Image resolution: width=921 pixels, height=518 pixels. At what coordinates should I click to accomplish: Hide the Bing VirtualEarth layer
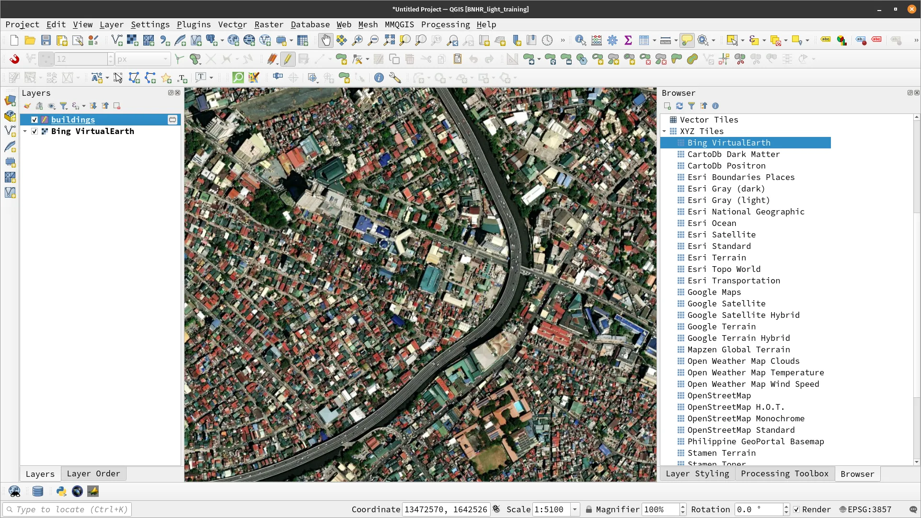tap(34, 131)
